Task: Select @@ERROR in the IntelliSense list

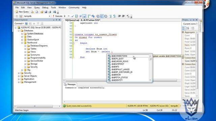Action: [116, 75]
